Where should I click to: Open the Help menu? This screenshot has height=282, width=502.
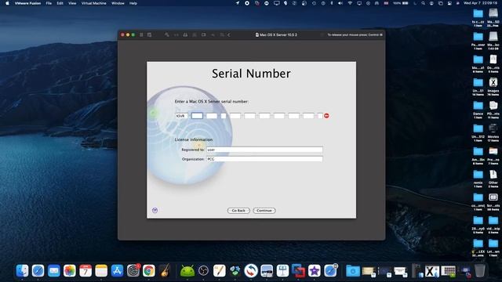click(133, 3)
